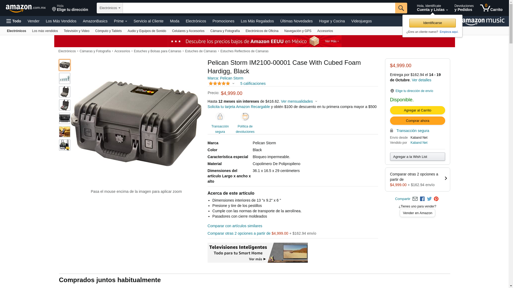Open the shopping cart icon

491,8
